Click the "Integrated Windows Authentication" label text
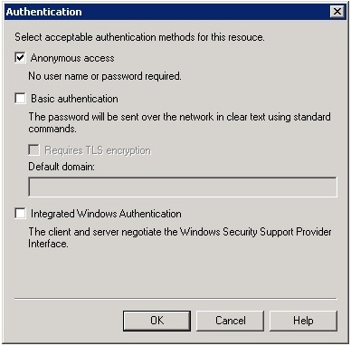Screen dimensions: 351x346 pos(106,214)
